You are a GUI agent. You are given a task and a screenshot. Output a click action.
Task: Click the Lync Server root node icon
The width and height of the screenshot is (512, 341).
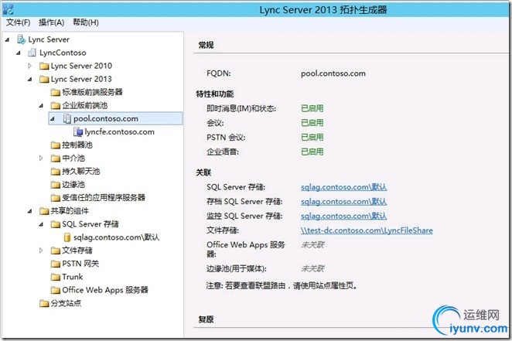(21, 39)
